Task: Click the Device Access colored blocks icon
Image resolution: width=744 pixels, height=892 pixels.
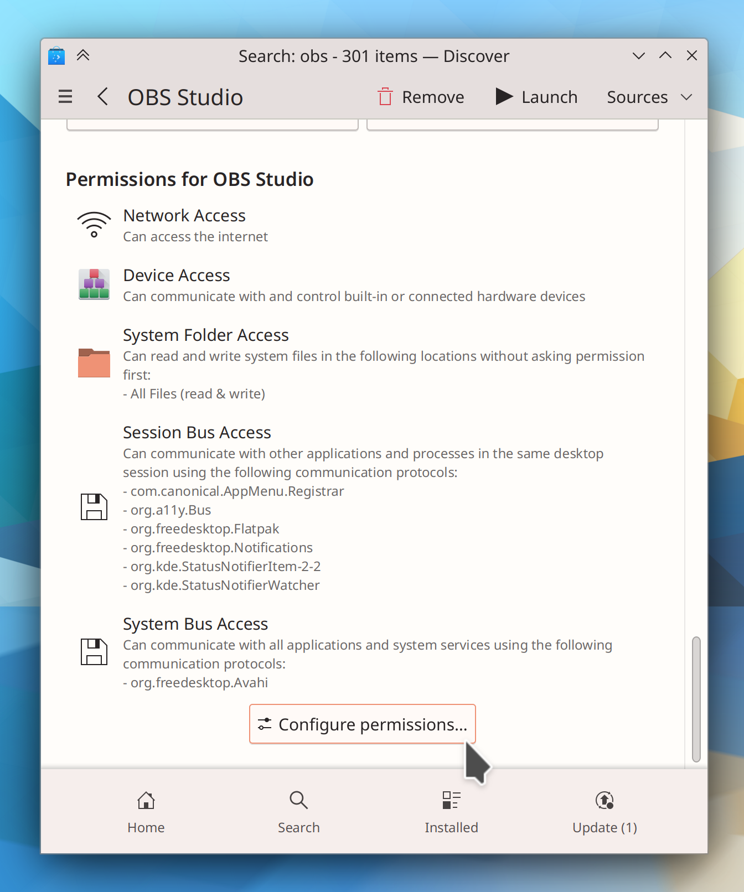Action: point(94,284)
